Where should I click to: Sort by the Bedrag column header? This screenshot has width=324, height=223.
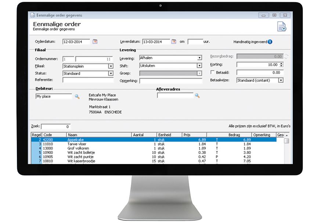tap(229, 135)
